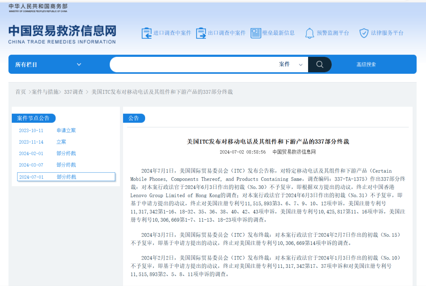Click the chevron next to 所有栏目
The width and height of the screenshot is (426, 286).
[x=79, y=65]
